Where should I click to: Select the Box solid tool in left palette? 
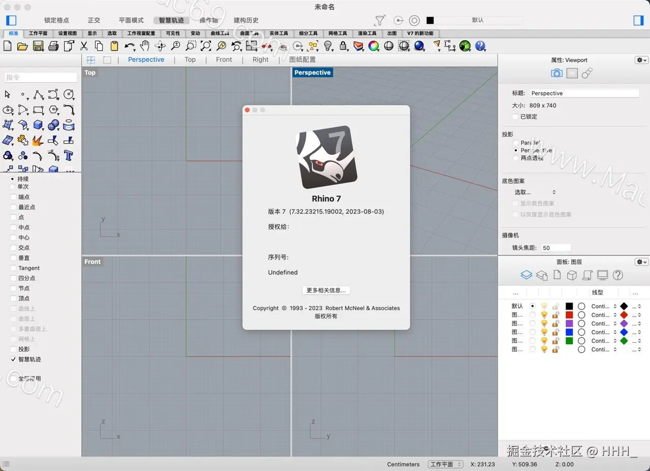[38, 125]
